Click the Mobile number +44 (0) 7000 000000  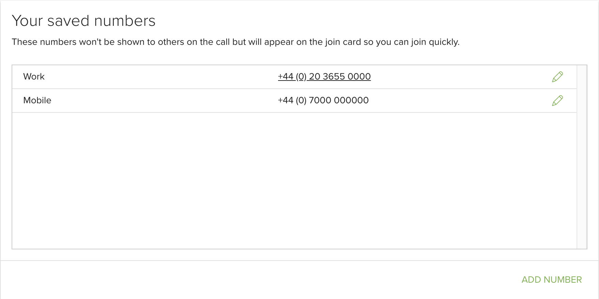(323, 101)
